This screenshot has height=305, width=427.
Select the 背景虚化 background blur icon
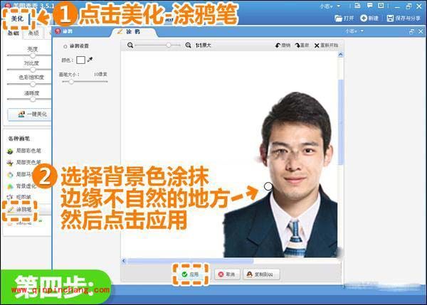10,186
